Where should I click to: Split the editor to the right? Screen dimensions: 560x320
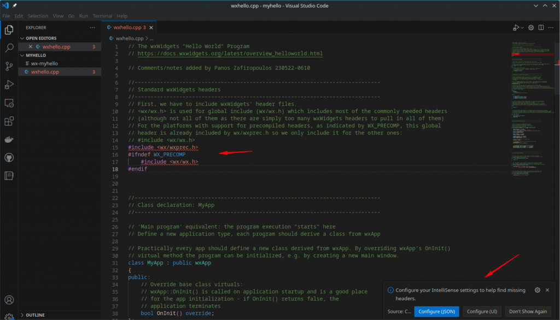click(x=541, y=27)
